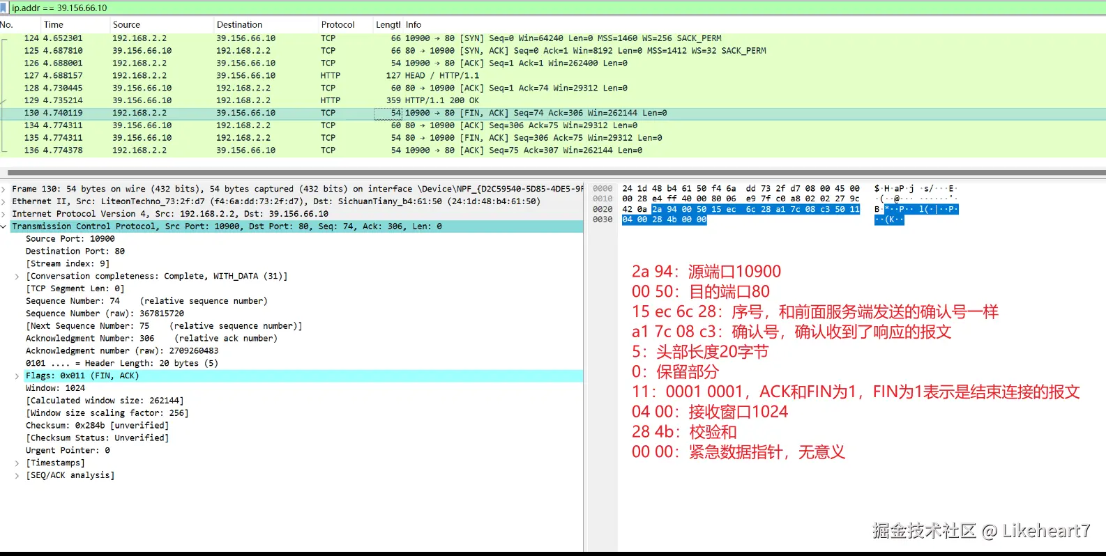Expand the Flags: 0x011 (FIN, ACK) node
The image size is (1106, 556).
17,376
